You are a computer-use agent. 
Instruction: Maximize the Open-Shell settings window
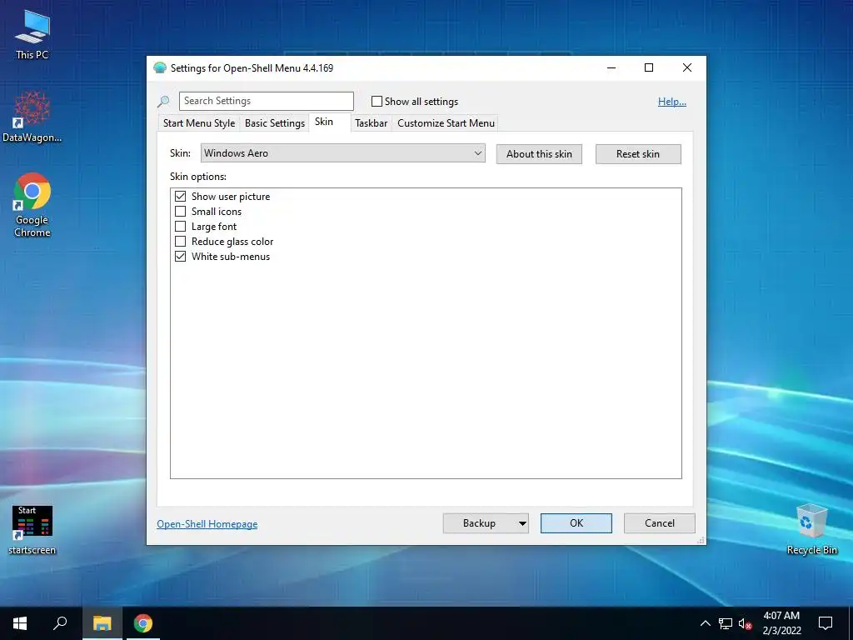click(648, 68)
